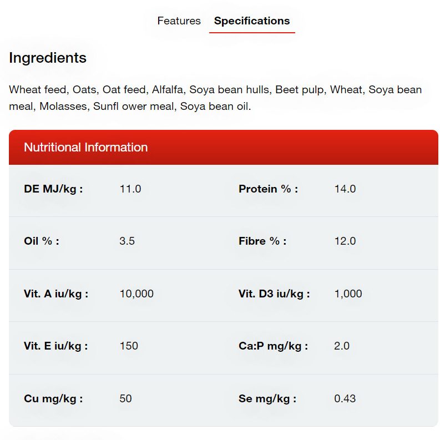Click the DE value 11.0
The width and height of the screenshot is (440, 440).
130,189
